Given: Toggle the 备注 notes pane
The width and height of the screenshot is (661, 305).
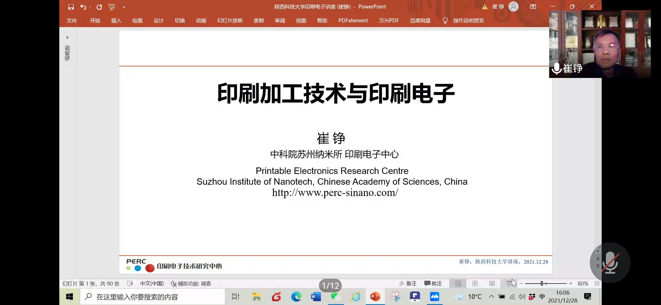Looking at the screenshot, I should [x=408, y=283].
